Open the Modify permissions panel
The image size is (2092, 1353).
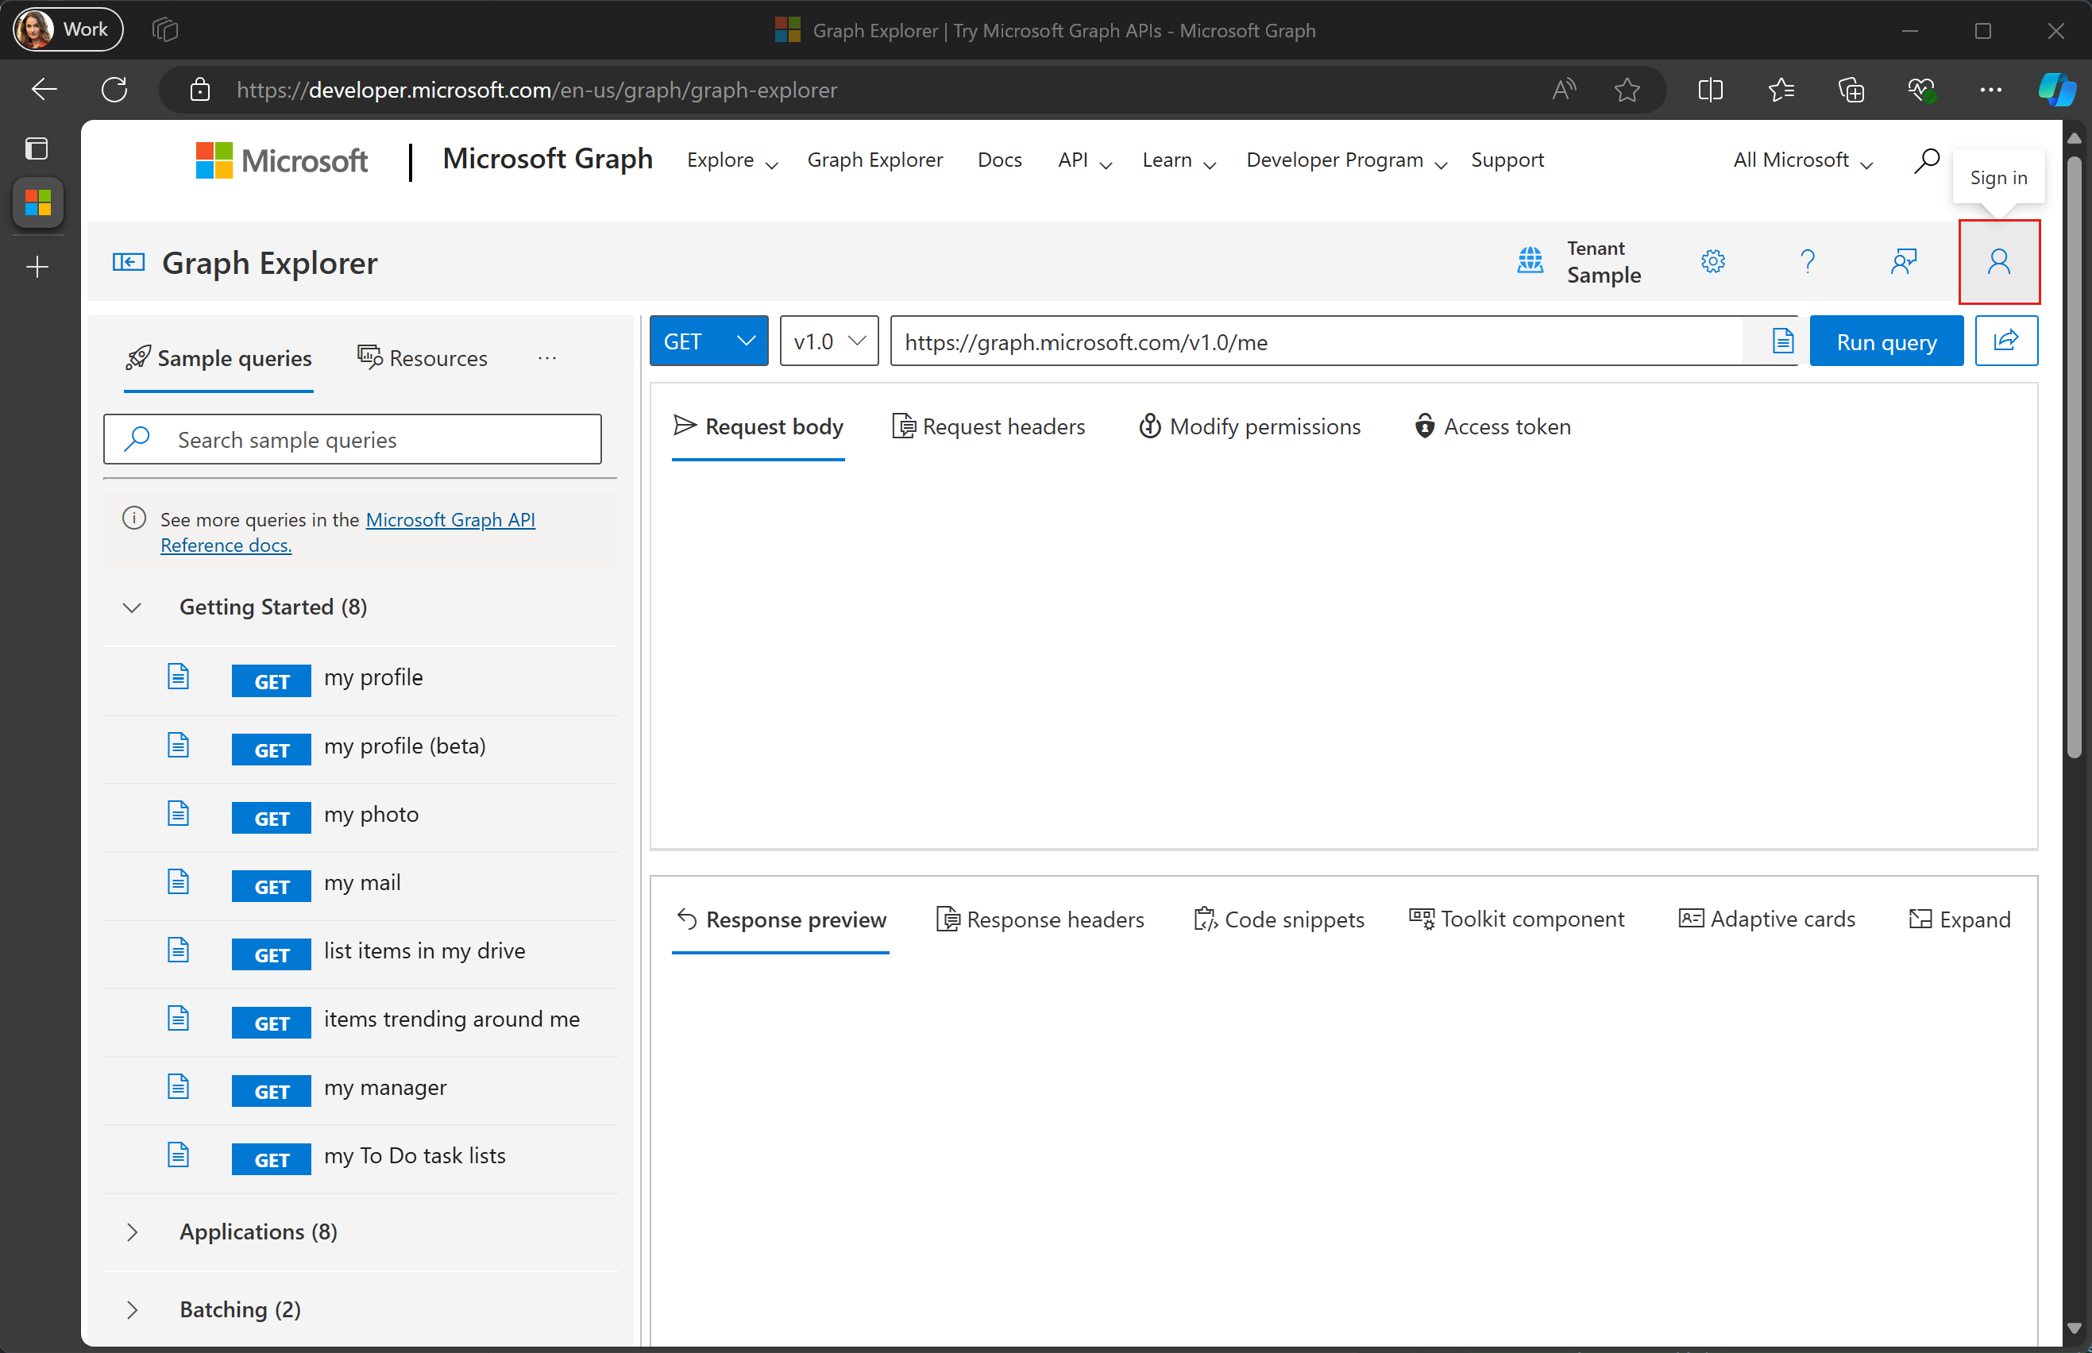[x=1250, y=426]
